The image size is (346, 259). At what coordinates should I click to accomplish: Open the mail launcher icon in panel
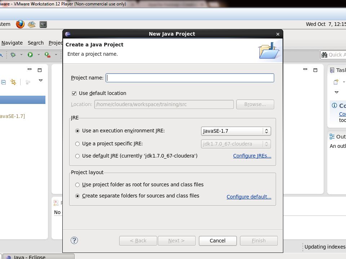(32, 24)
